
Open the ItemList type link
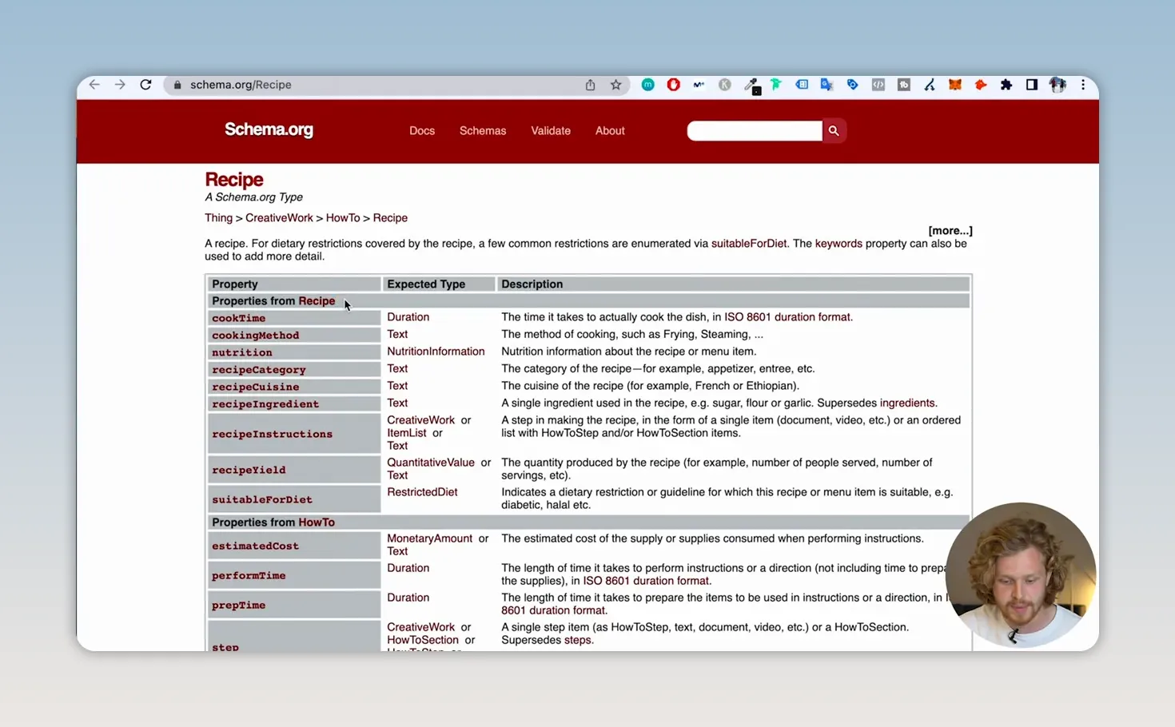[x=407, y=433]
